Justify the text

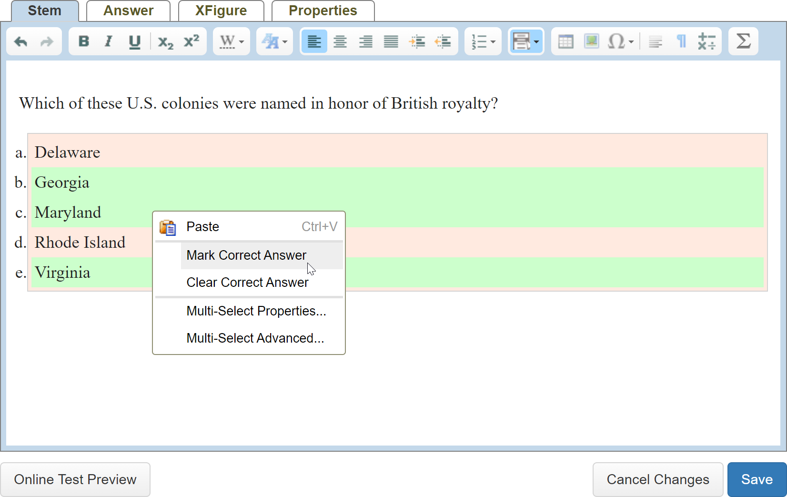coord(391,41)
